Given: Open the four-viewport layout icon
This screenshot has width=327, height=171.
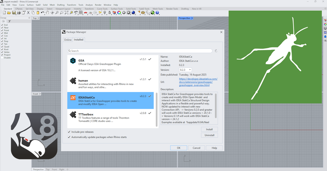Looking at the screenshot, I should point(81,13).
